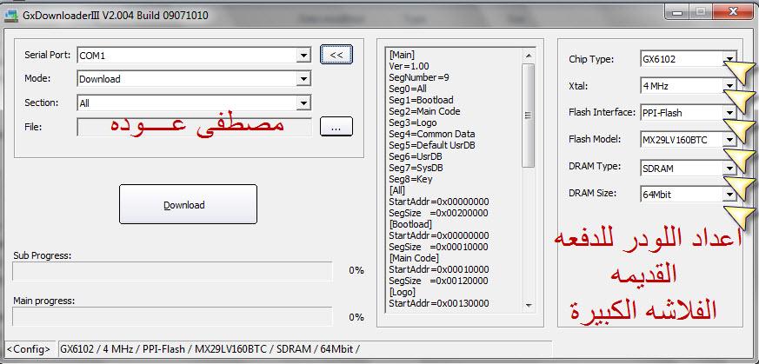The height and width of the screenshot is (364, 759).
Task: Click the status bar config summary text
Action: (x=210, y=349)
